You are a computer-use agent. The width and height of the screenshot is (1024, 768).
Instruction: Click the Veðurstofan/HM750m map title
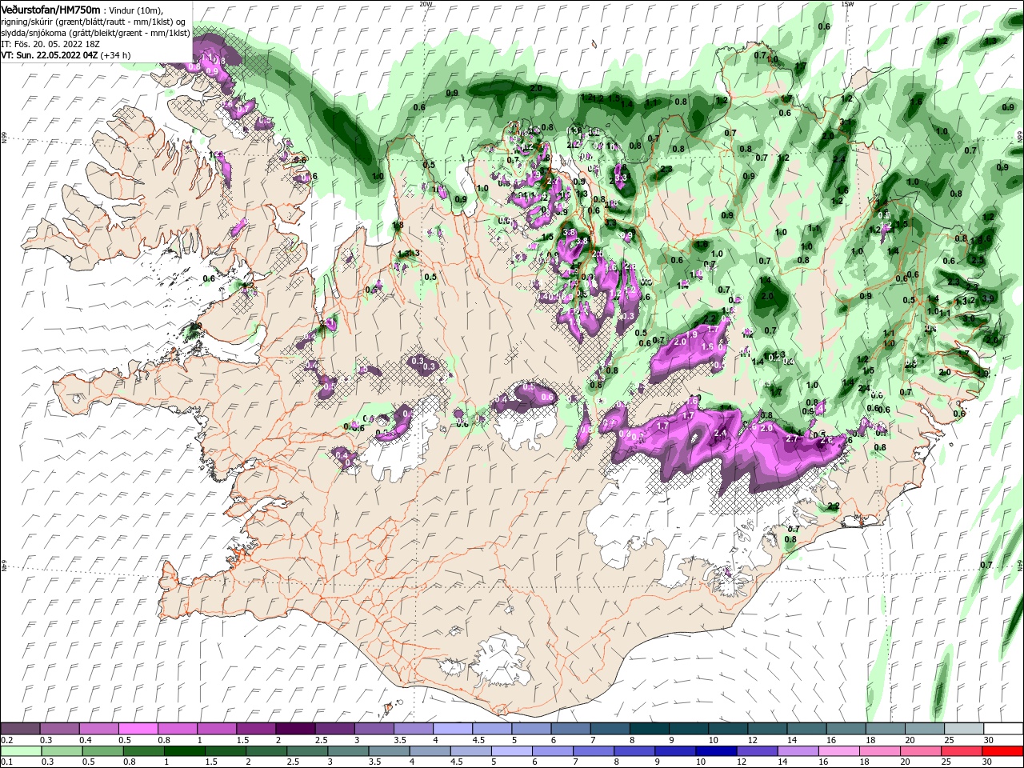(x=50, y=10)
